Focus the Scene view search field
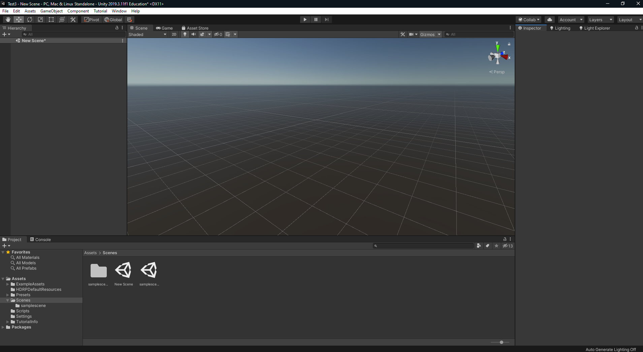The image size is (643, 352). (x=479, y=34)
